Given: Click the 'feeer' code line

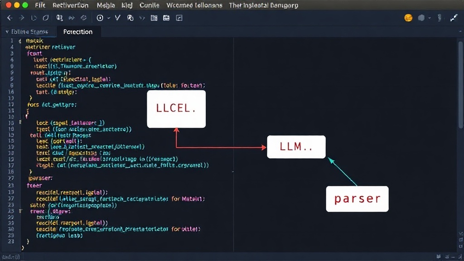Looking at the screenshot, I should click(x=34, y=185).
